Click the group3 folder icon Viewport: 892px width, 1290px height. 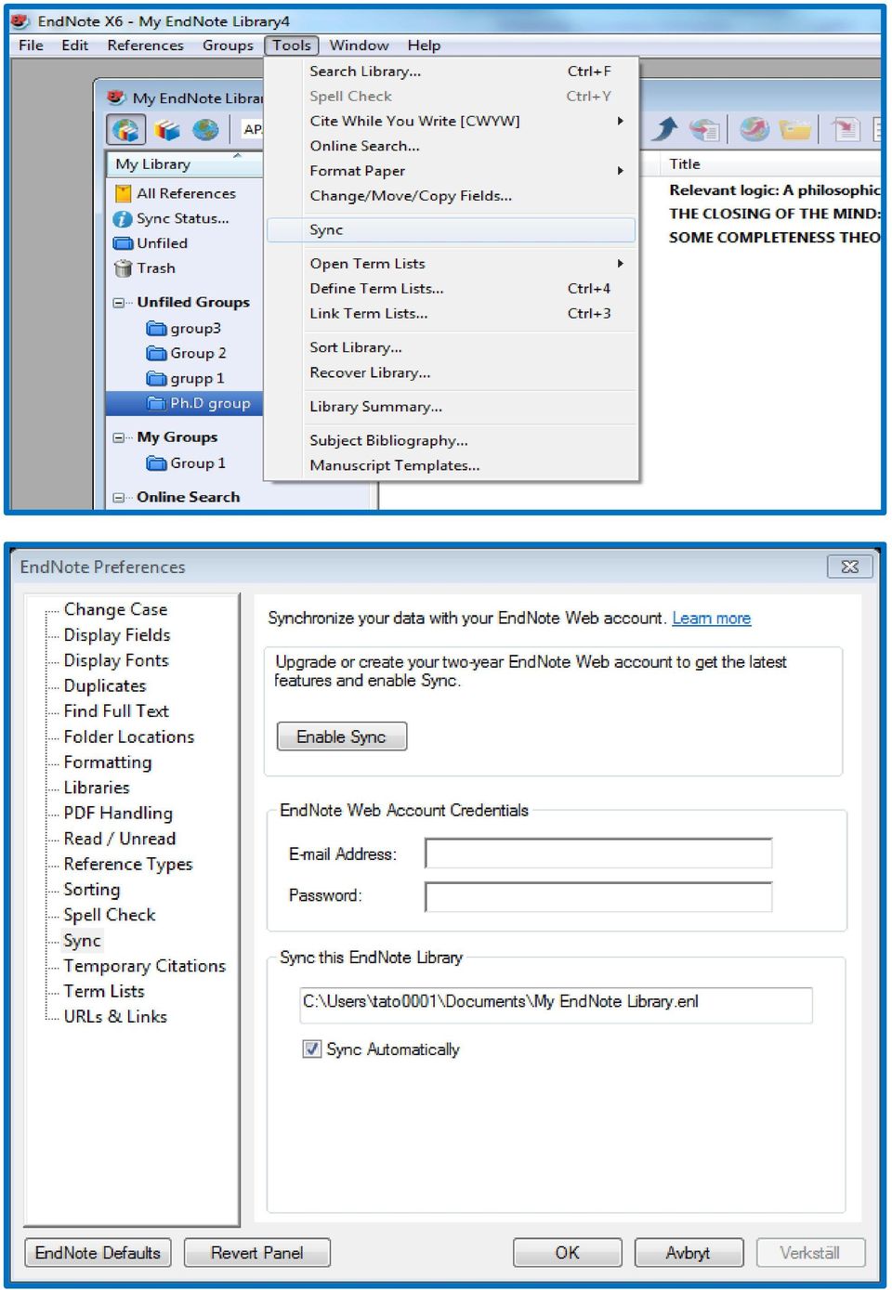coord(156,328)
